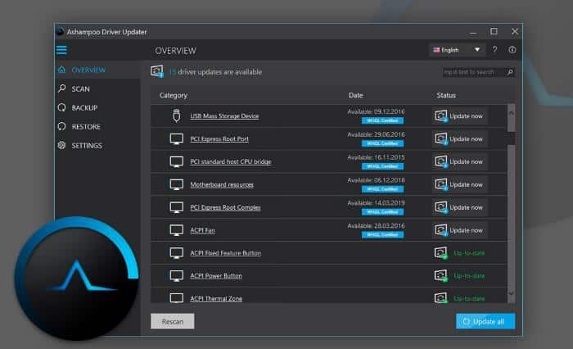Click the search magnifier icon

[x=510, y=72]
